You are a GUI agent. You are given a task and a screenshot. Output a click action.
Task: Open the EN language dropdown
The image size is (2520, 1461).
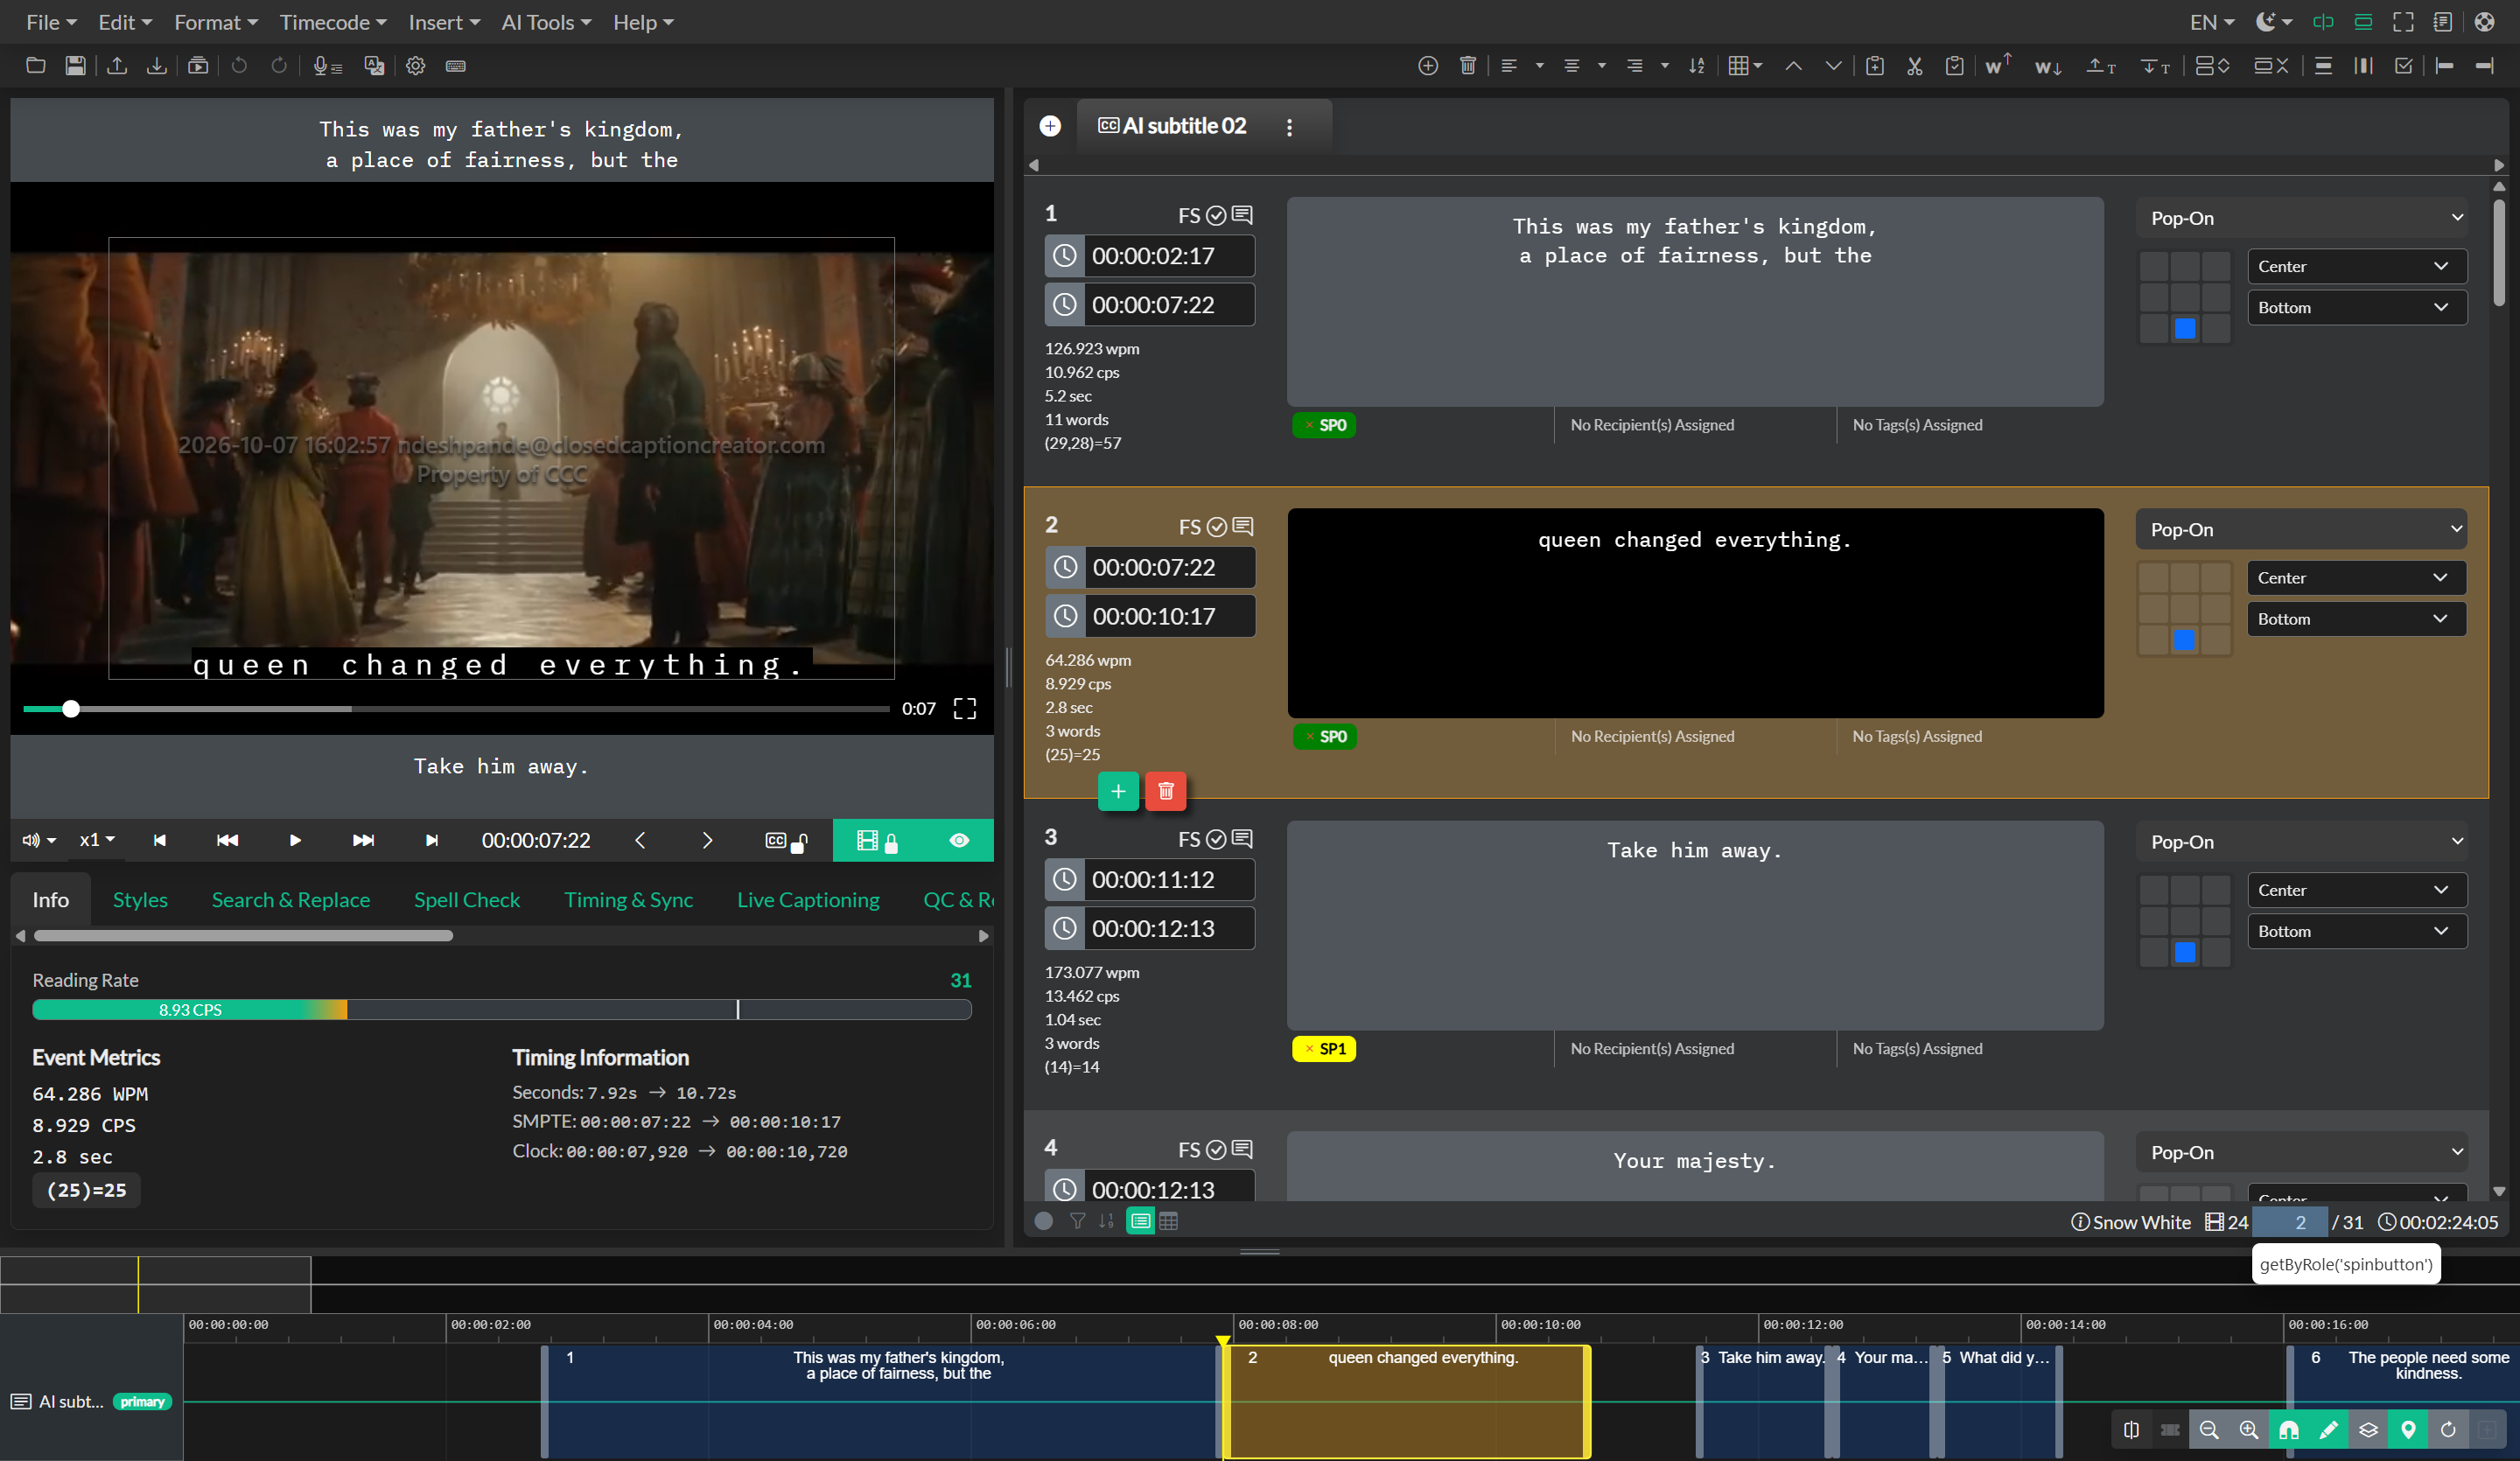[2211, 22]
